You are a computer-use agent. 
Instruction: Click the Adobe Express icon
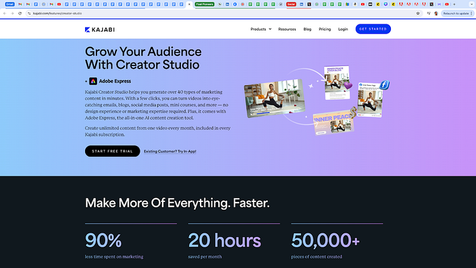click(93, 81)
